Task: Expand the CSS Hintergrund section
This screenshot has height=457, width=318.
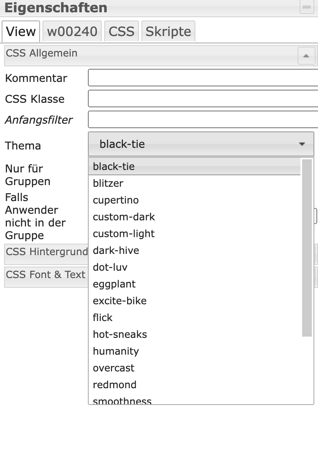Action: click(x=46, y=251)
